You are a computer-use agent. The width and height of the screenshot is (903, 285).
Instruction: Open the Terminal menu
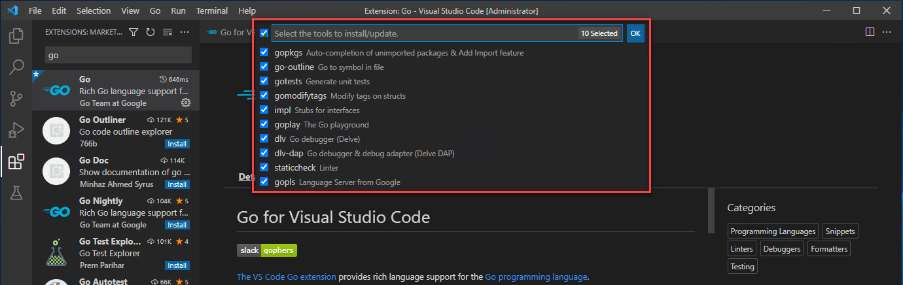[211, 11]
